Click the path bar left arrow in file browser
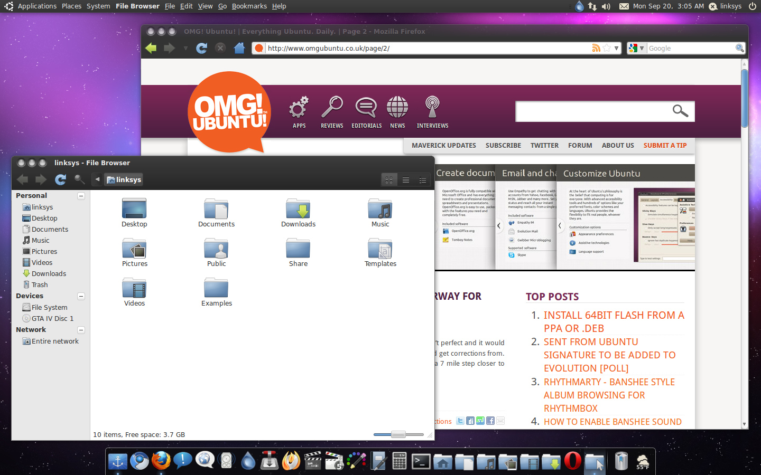This screenshot has width=761, height=475. pyautogui.click(x=97, y=179)
